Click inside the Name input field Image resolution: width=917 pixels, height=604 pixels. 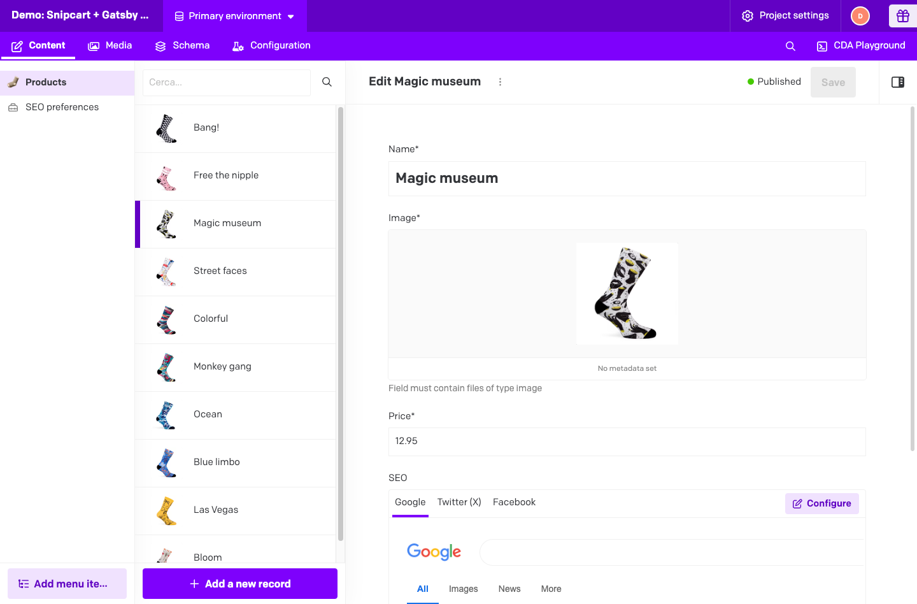[x=627, y=178]
